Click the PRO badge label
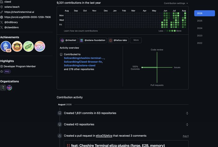Image resolution: width=218 pixels, height=147 pixels. [x=7, y=72]
